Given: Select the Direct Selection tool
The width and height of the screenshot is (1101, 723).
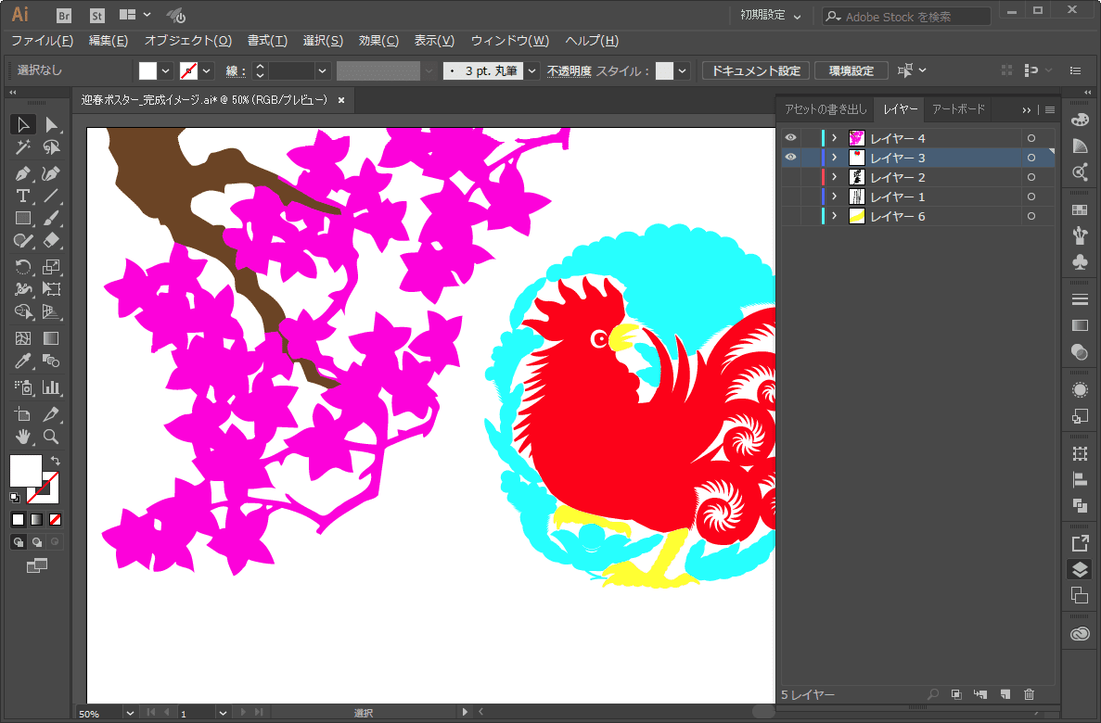Looking at the screenshot, I should (x=51, y=124).
